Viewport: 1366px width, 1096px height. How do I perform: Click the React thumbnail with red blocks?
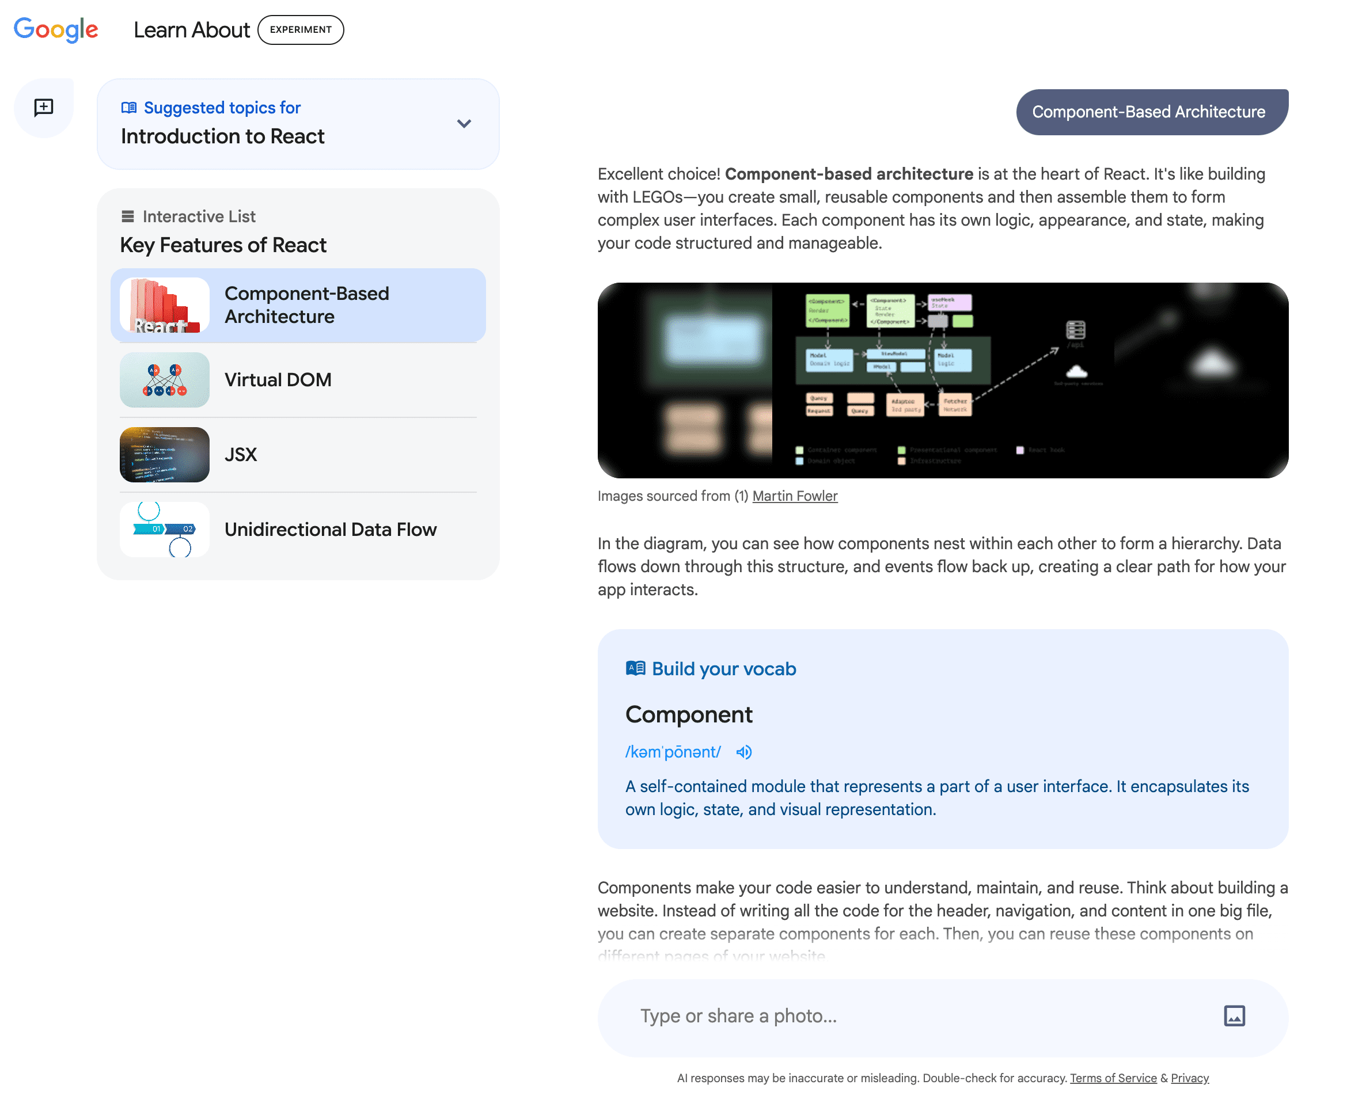tap(165, 305)
